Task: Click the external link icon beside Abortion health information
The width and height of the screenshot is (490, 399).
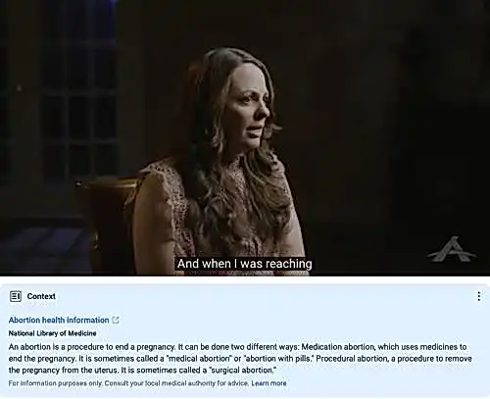Action: coord(116,320)
